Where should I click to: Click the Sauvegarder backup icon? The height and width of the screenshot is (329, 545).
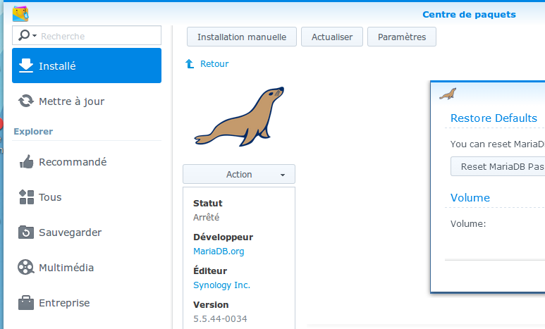point(26,232)
